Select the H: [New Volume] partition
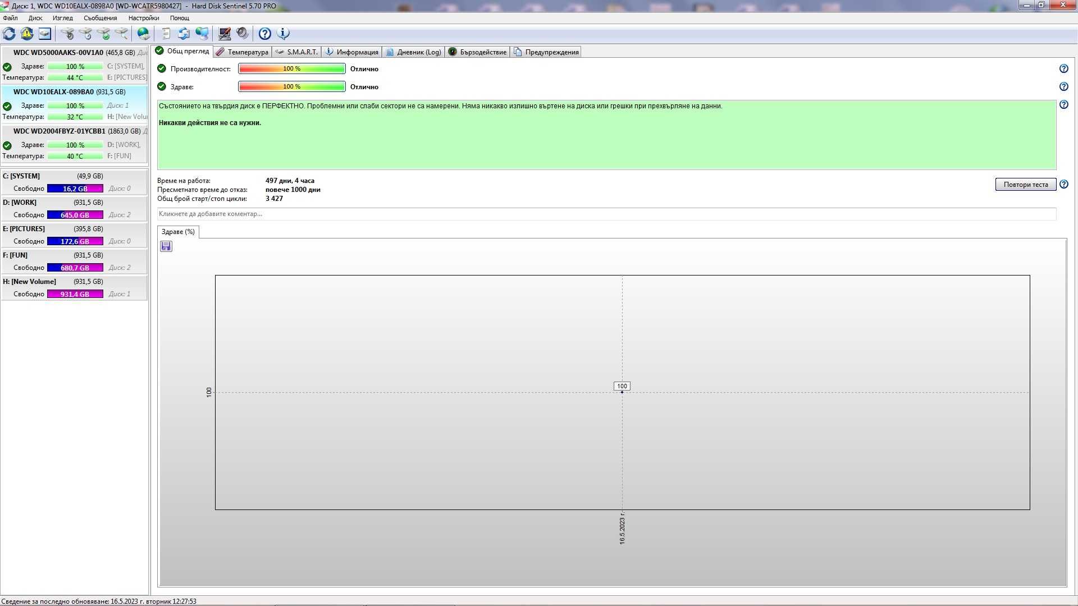 [74, 288]
